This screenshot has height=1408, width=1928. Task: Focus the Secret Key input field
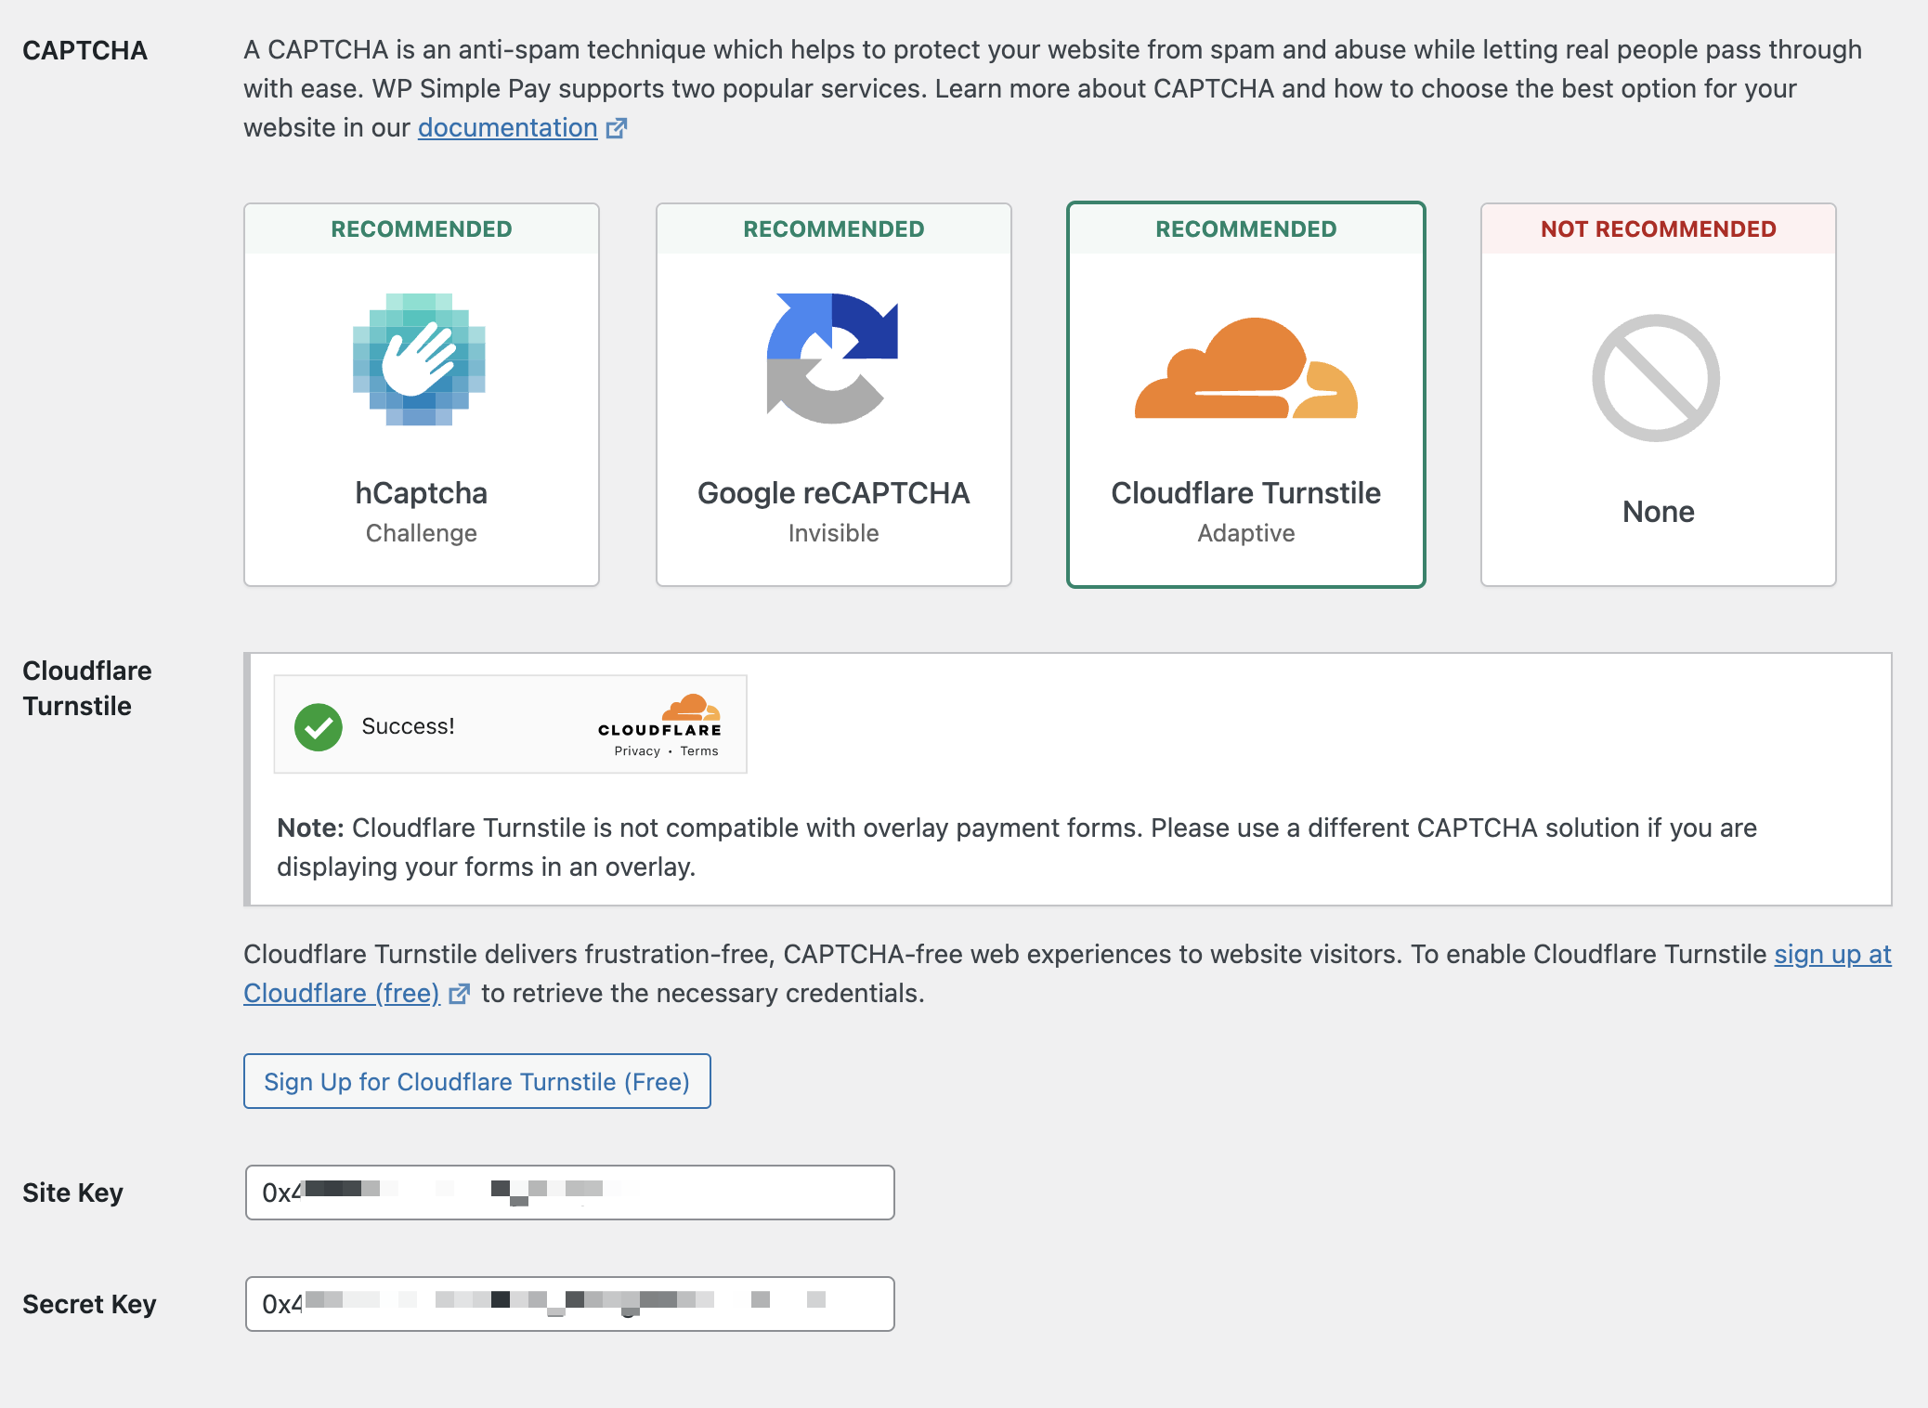tap(570, 1304)
